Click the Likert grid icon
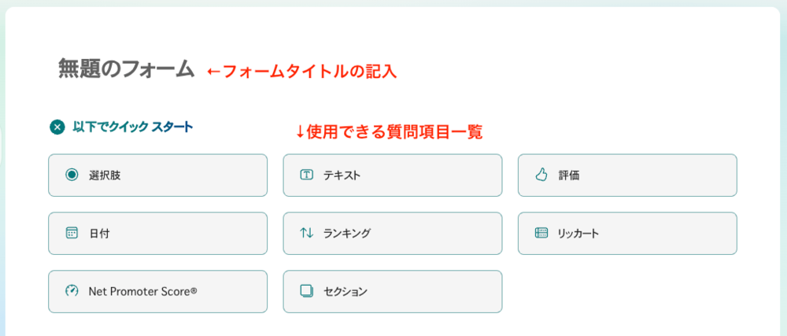Screen dimensions: 787x336 pos(541,233)
